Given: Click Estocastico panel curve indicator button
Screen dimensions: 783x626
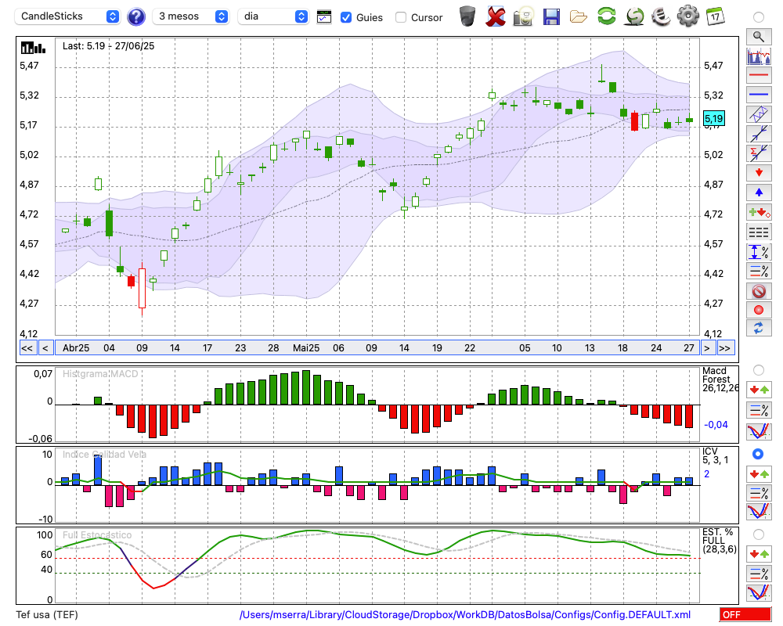Looking at the screenshot, I should [759, 592].
